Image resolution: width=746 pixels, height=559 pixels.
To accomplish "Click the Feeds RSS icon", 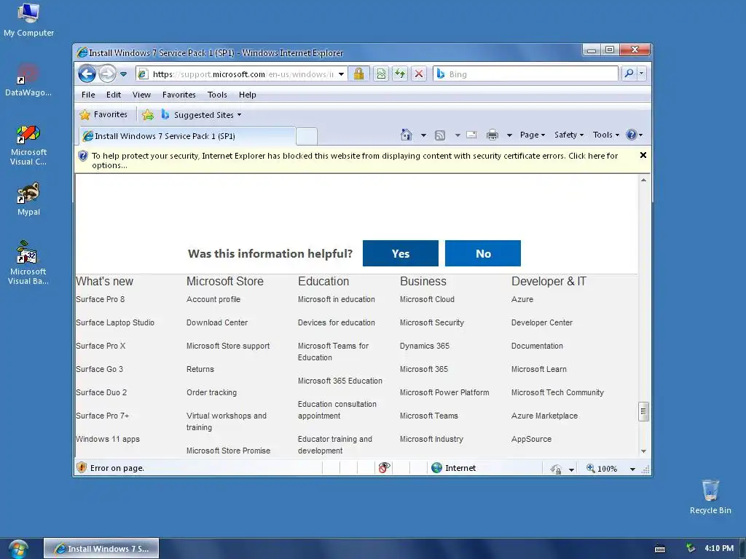I will click(x=440, y=135).
